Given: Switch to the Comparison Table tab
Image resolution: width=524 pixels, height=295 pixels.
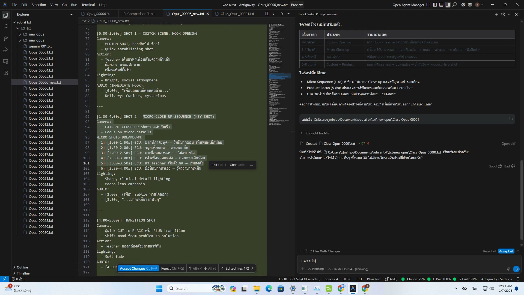Looking at the screenshot, I should (x=141, y=14).
